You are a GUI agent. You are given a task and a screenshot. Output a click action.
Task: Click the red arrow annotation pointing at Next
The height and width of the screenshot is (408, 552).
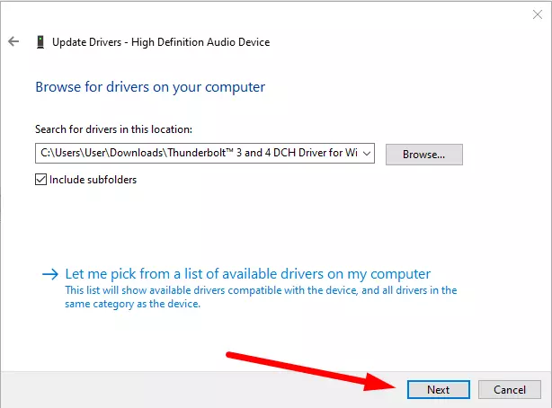(312, 371)
